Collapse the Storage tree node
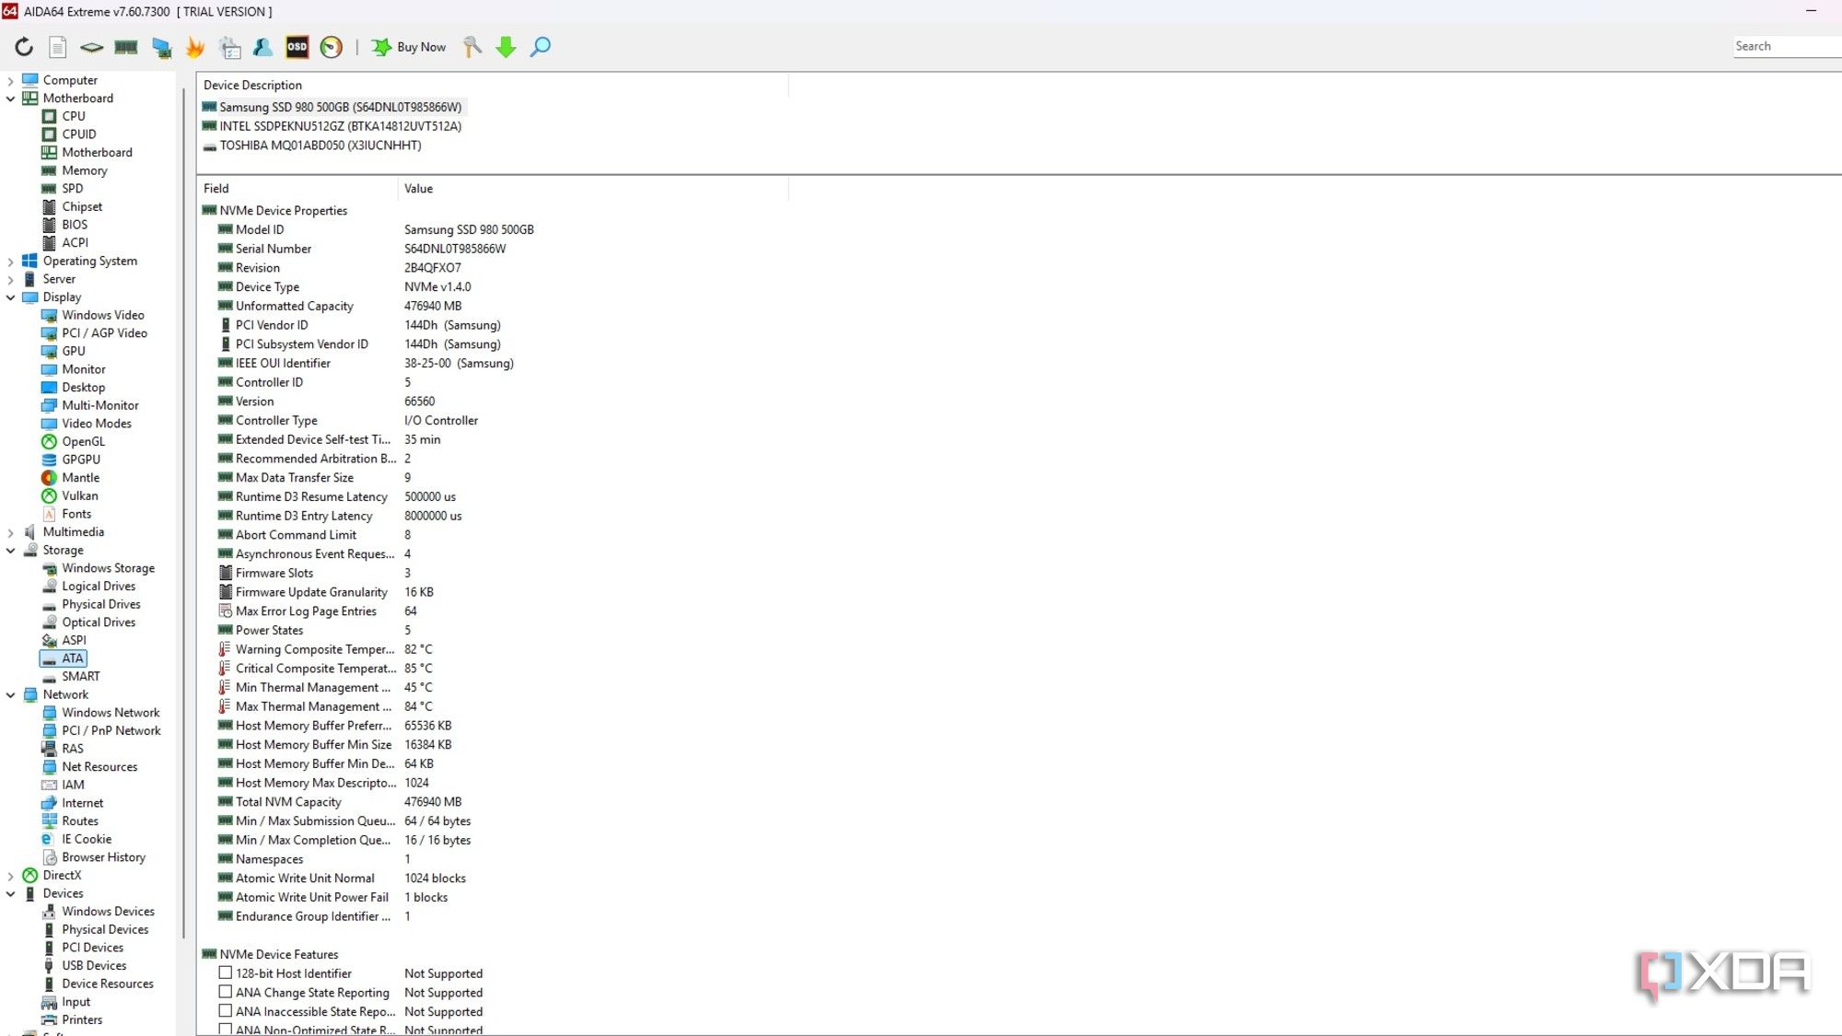Image resolution: width=1842 pixels, height=1036 pixels. tap(10, 551)
